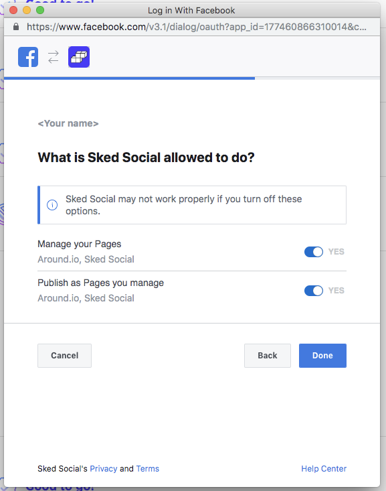This screenshot has width=386, height=491.
Task: Click the green zoom window button
Action: click(40, 10)
